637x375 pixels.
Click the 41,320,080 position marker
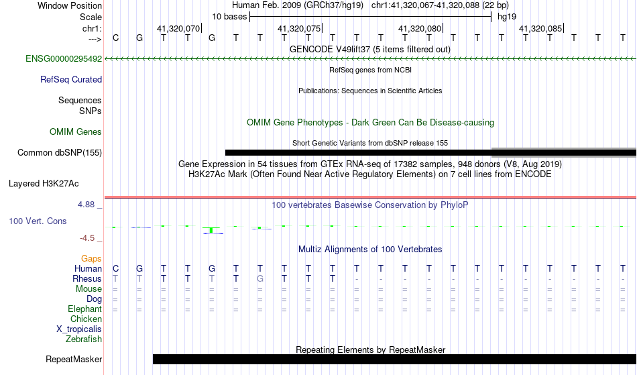pos(420,28)
